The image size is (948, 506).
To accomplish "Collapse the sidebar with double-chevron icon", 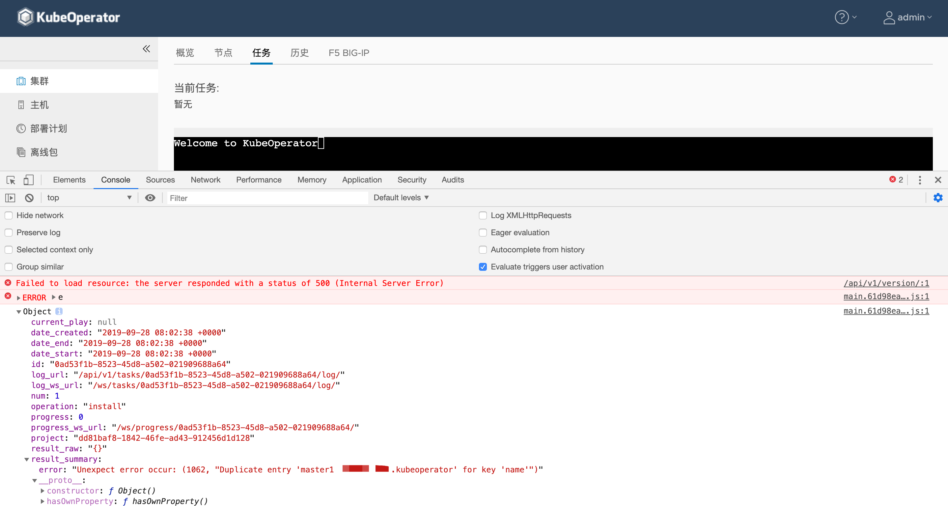I will click(146, 48).
